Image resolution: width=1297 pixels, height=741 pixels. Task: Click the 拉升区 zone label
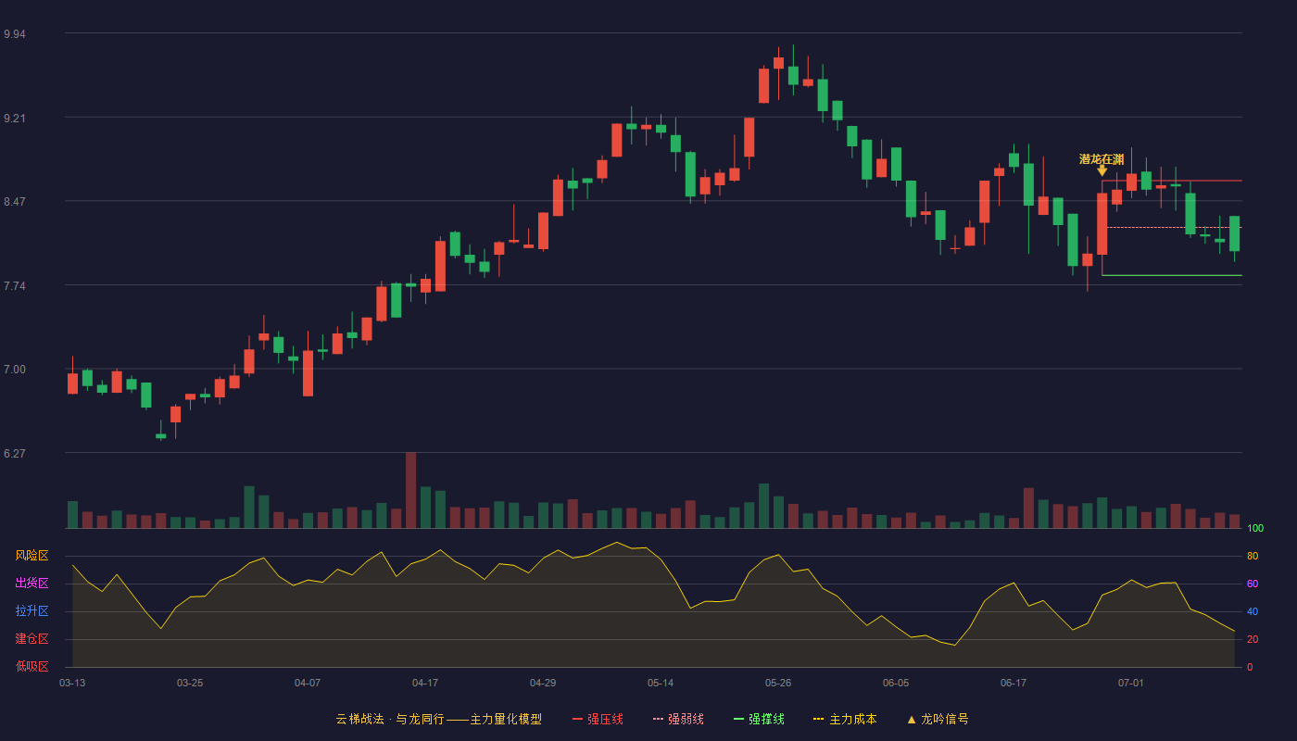pyautogui.click(x=31, y=611)
